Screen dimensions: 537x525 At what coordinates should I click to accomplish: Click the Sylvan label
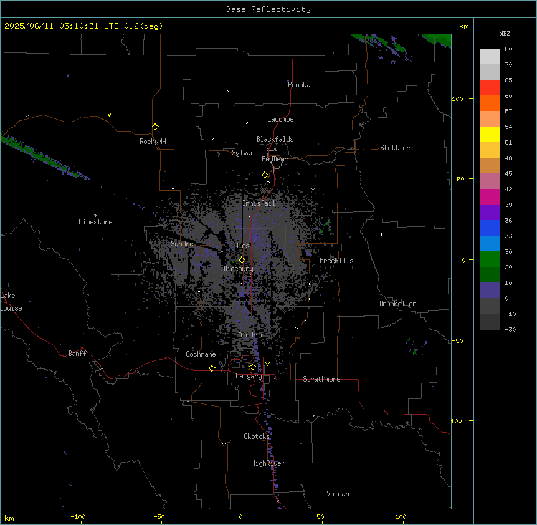point(243,153)
